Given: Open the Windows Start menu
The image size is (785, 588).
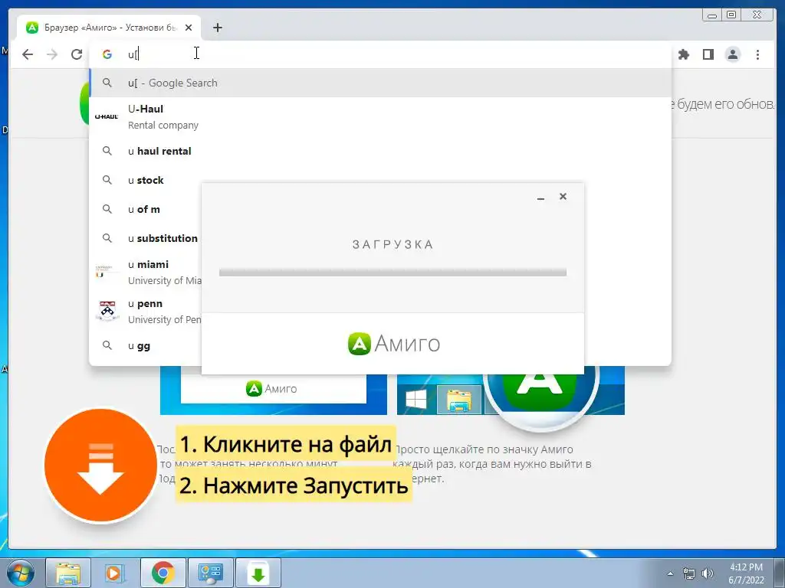Looking at the screenshot, I should tap(21, 573).
